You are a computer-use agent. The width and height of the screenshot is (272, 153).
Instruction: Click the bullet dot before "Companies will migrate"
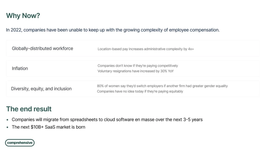8,120
